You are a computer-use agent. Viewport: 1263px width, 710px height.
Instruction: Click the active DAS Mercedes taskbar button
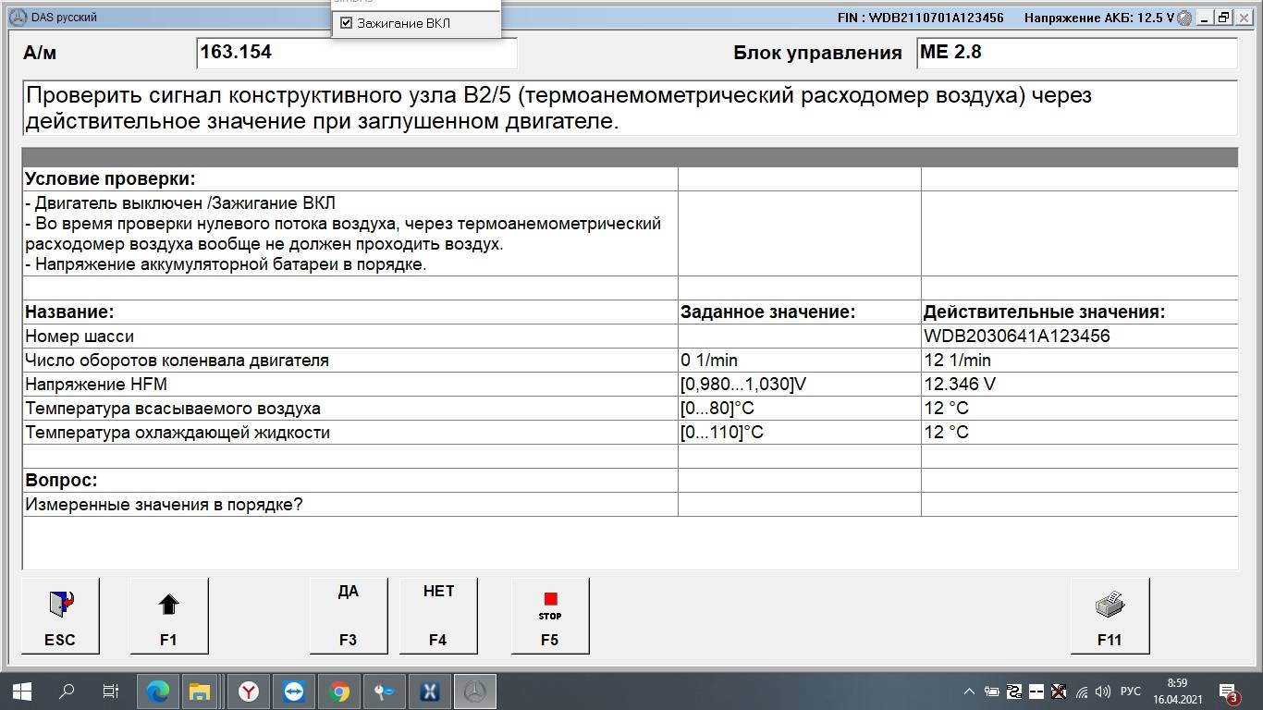coord(474,691)
